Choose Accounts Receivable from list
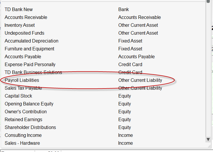 click(x=26, y=17)
